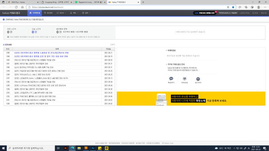Close the Kakao 키워드광고 browser tab
This screenshot has width=269, height=151.
[138, 2]
